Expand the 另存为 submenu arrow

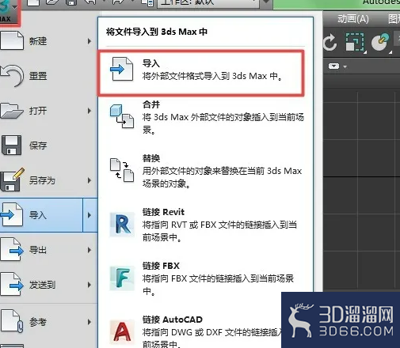[x=90, y=180]
